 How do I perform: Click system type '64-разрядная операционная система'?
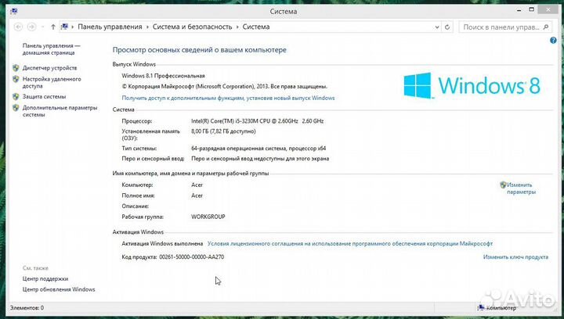pos(258,149)
